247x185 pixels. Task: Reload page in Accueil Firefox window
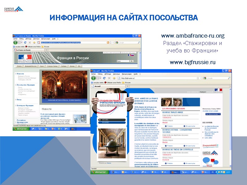pyautogui.click(x=104, y=78)
